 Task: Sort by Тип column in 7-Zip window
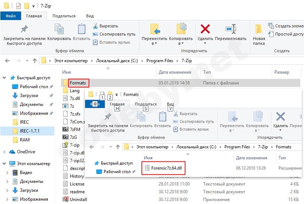pos(207,72)
